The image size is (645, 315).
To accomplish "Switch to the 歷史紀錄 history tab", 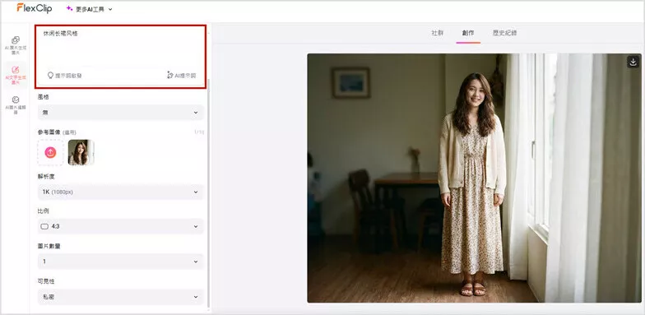I will click(x=504, y=33).
